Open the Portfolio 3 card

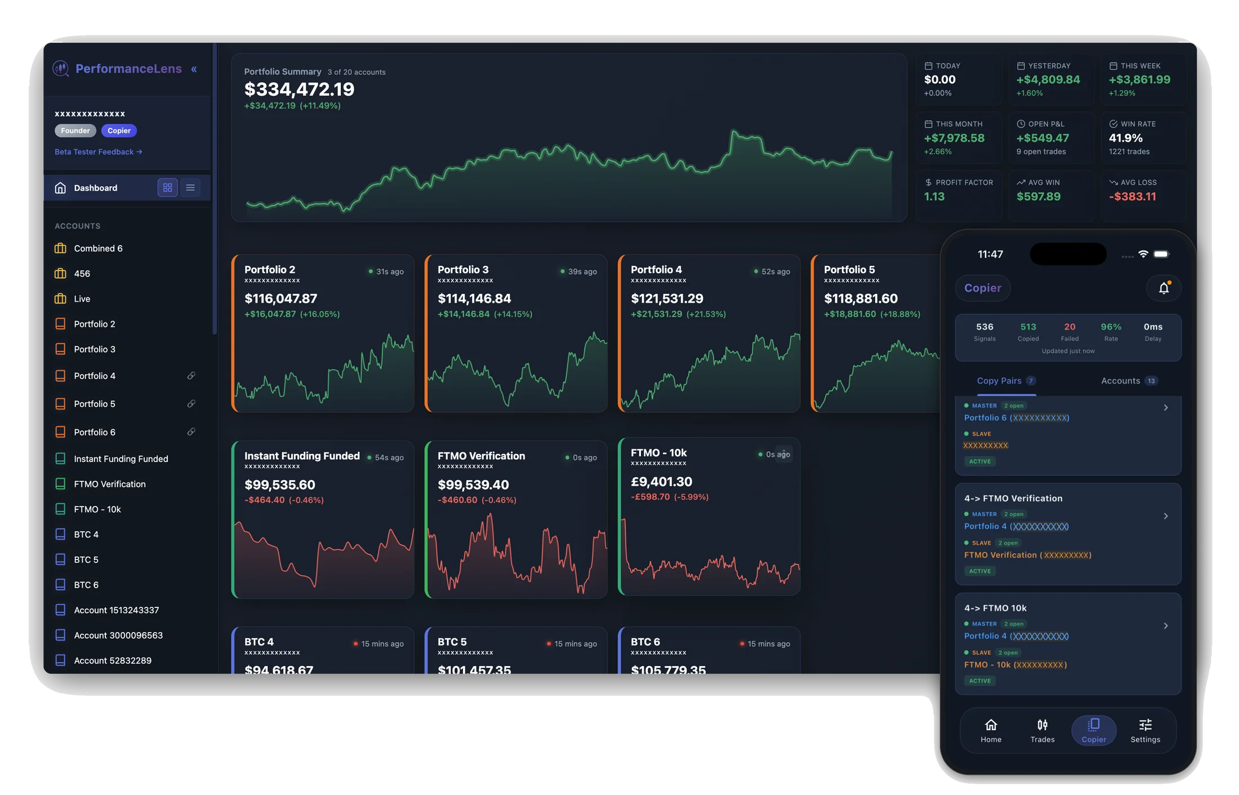(x=516, y=334)
